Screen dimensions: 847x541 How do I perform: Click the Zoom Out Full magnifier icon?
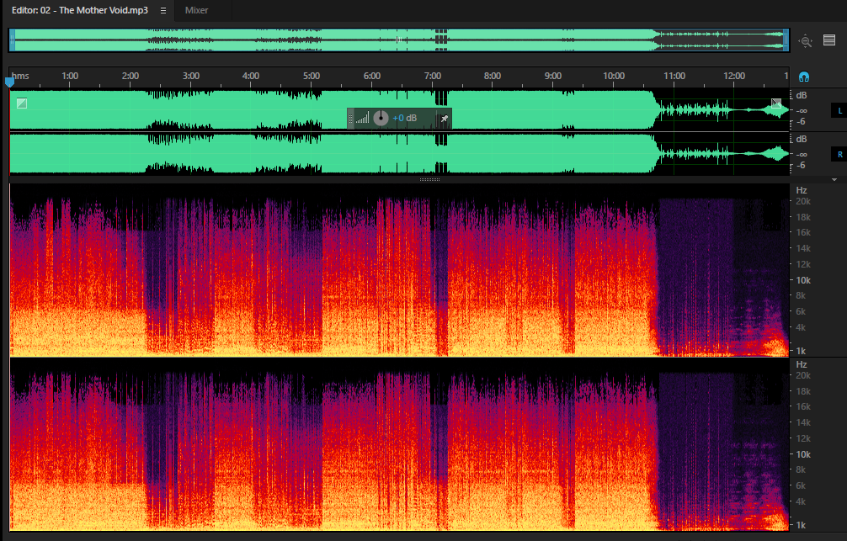tap(806, 41)
